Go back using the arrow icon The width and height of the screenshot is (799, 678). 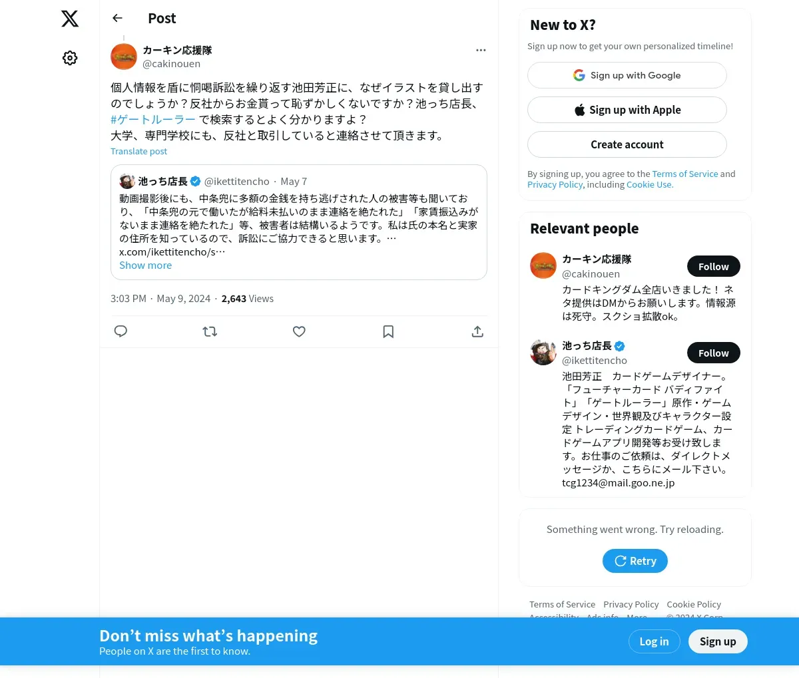[x=118, y=18]
